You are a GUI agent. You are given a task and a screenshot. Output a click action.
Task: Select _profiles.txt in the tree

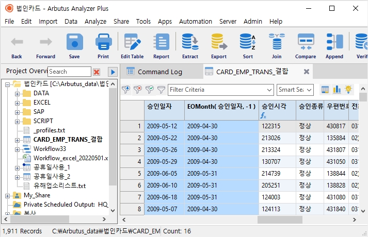coord(49,130)
